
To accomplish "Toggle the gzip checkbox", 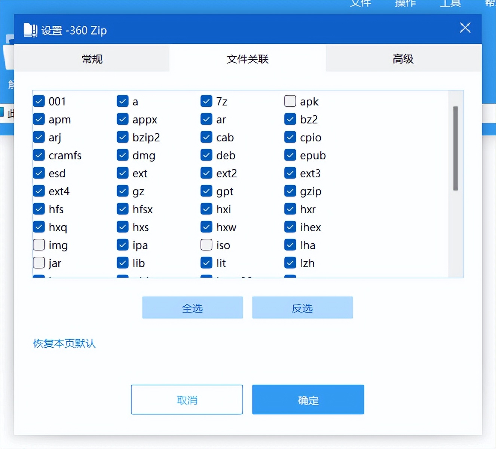I will click(290, 191).
